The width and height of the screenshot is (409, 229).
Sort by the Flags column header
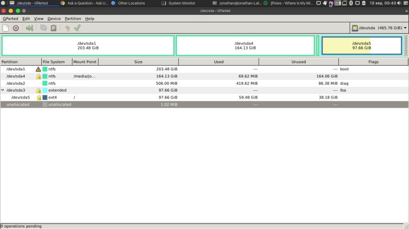374,62
